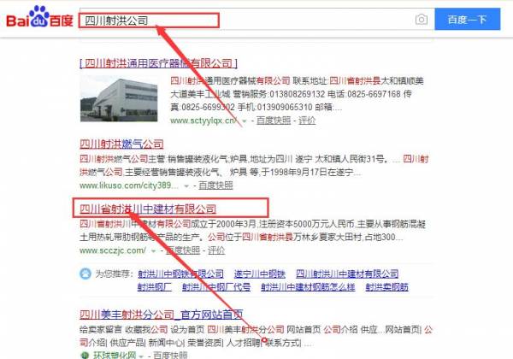The image size is (513, 359).
Task: Click 评价 under the sctyylqx result
Action: pos(307,121)
